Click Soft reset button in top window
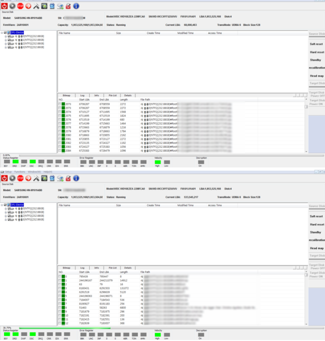 [316, 44]
